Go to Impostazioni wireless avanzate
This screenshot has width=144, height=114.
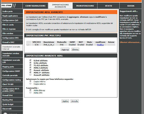[x=12, y=54]
